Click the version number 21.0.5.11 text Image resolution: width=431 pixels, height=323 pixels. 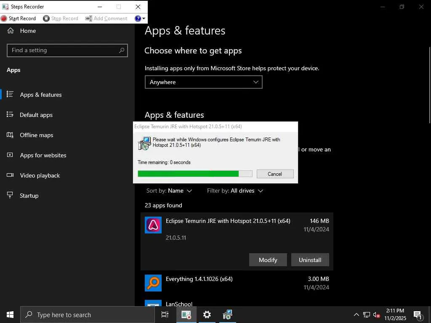click(176, 238)
